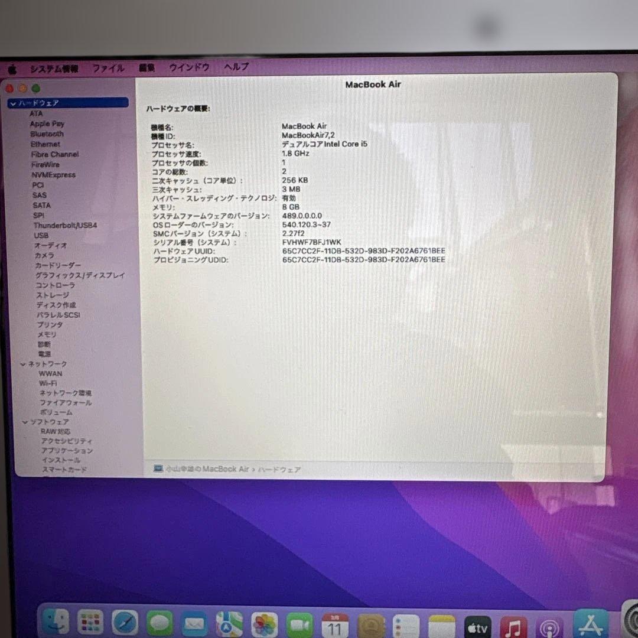Screen dimensions: 638x638
Task: Select PCI in the sidebar
Action: pyautogui.click(x=38, y=185)
